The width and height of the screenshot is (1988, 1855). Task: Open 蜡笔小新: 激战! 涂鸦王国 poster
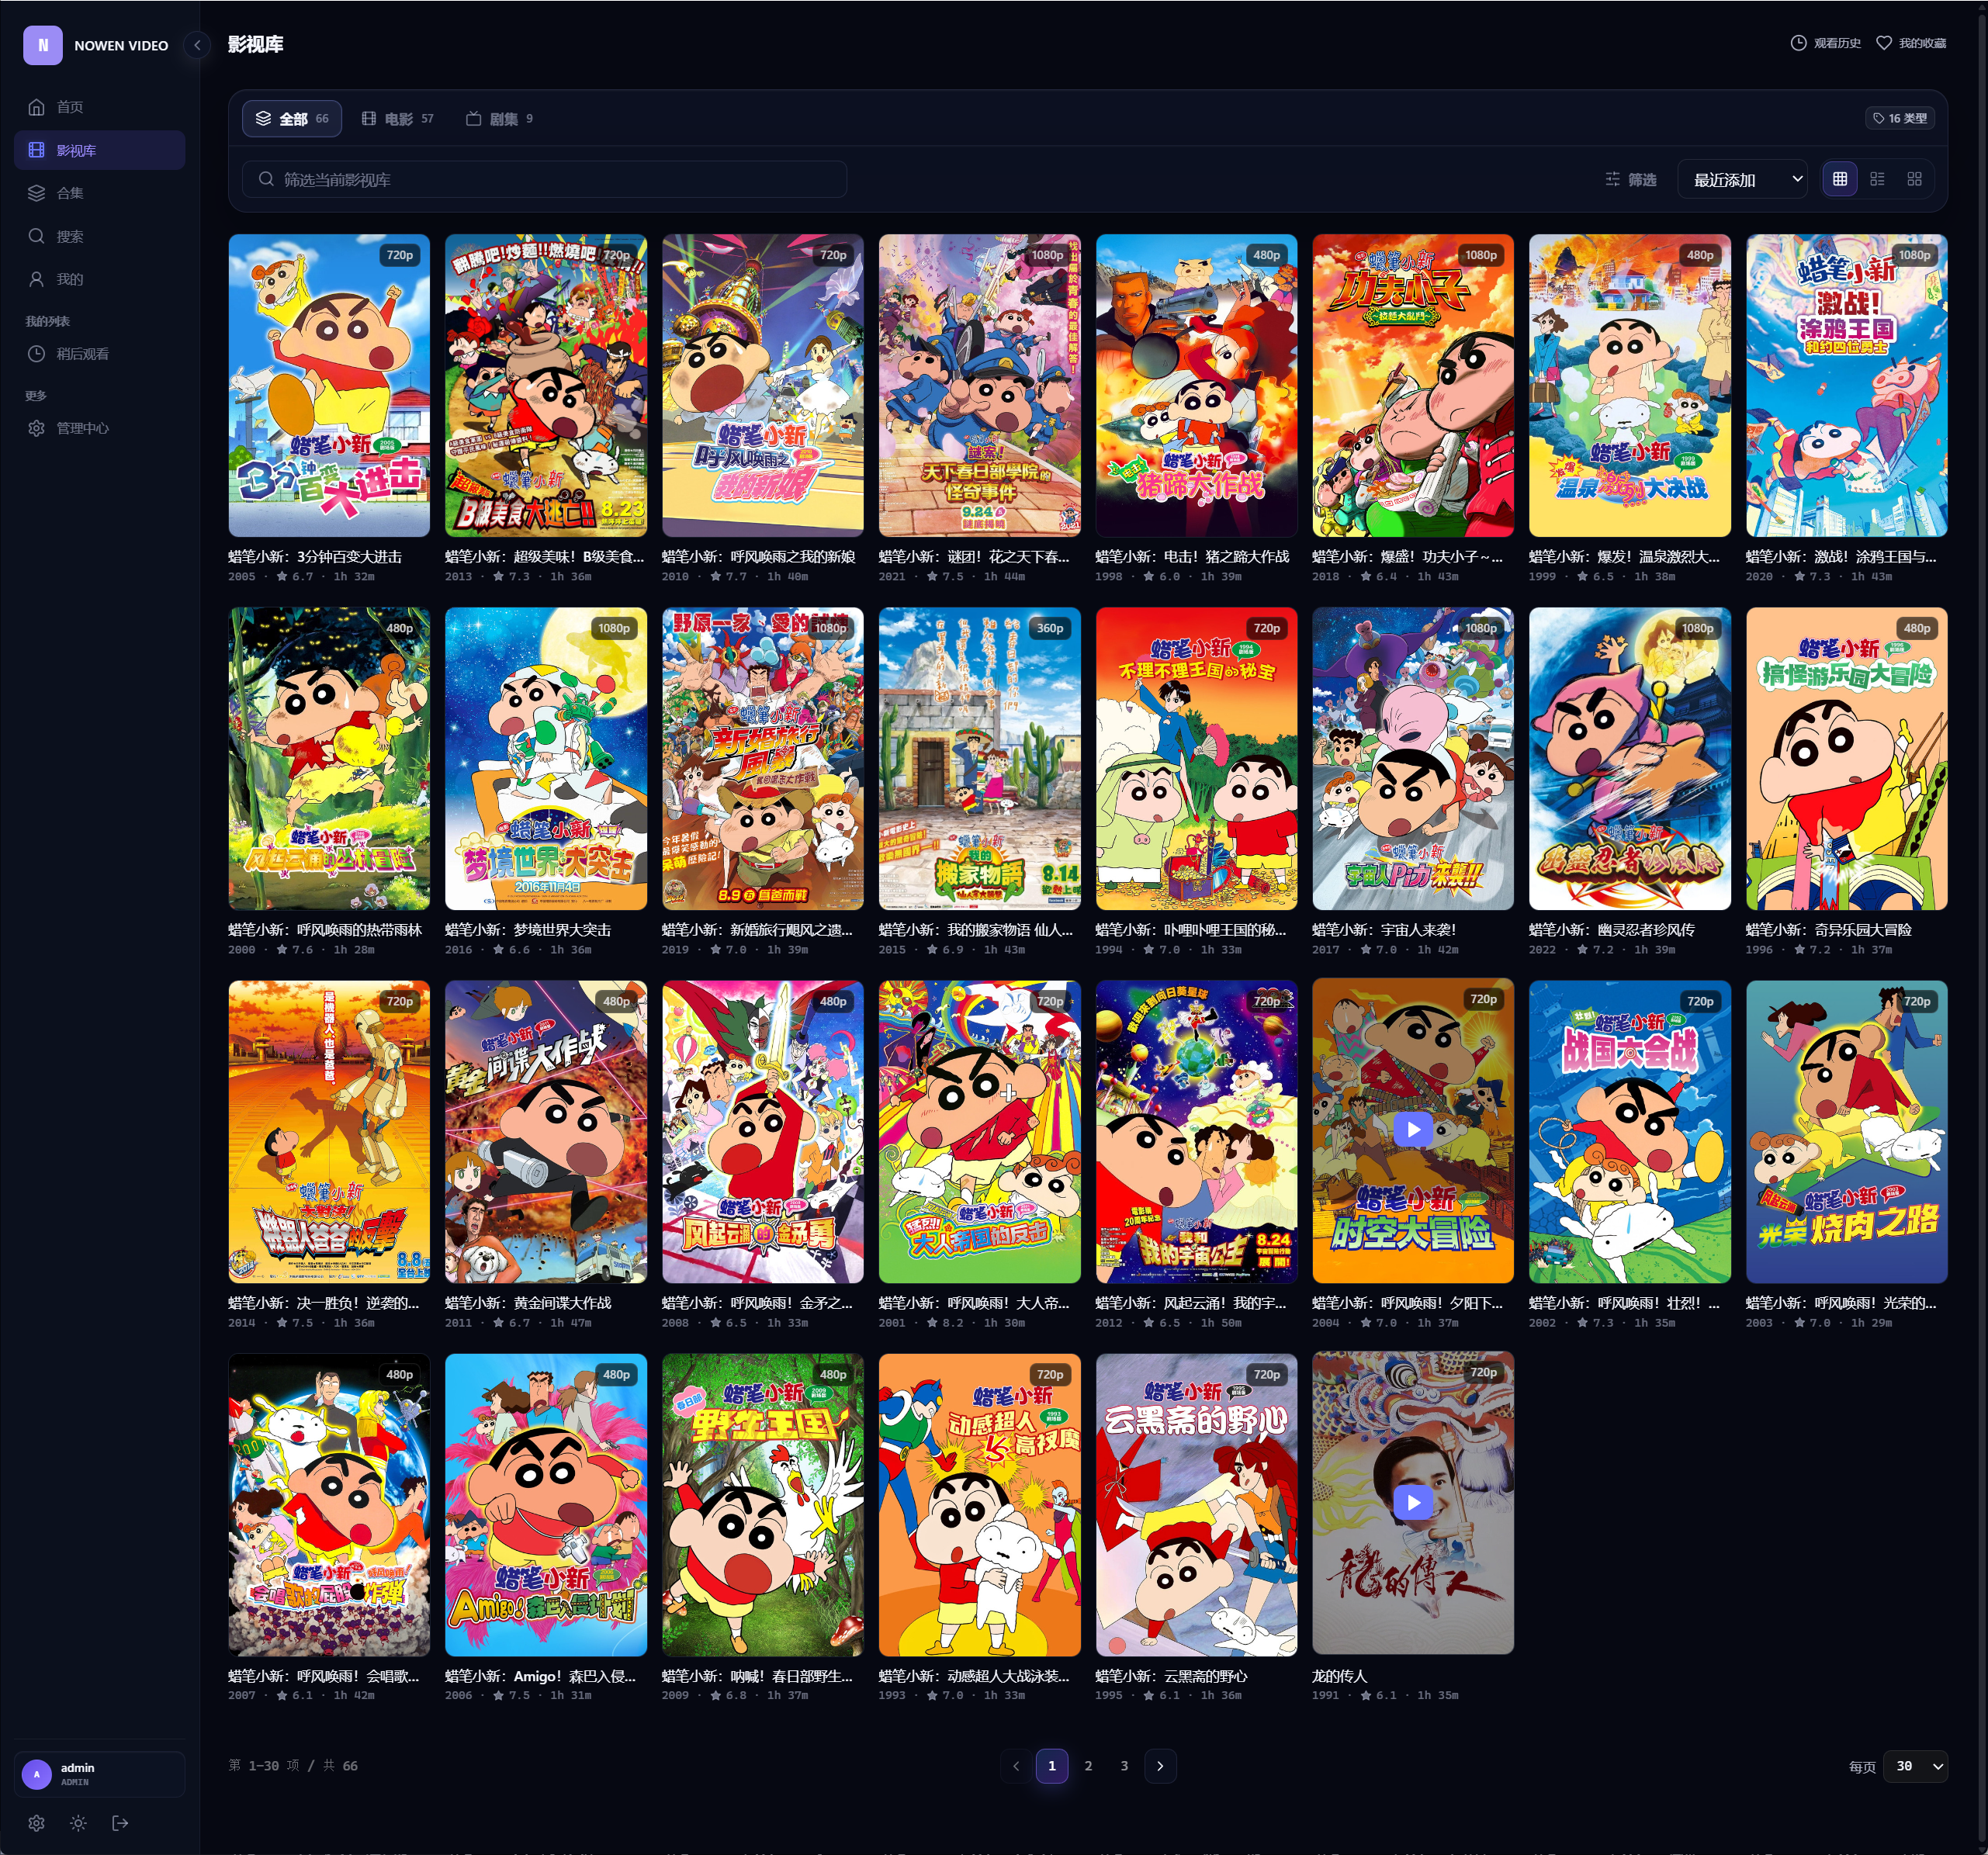[x=1847, y=386]
